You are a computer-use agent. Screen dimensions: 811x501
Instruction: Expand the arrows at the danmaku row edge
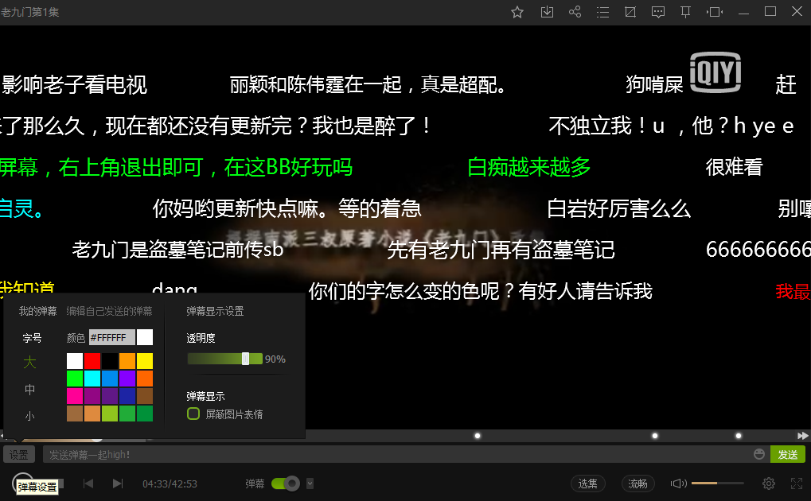click(802, 435)
